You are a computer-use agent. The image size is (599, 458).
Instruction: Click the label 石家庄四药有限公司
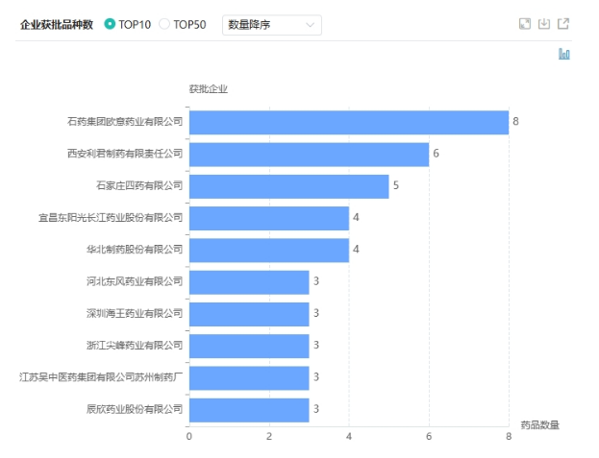pos(139,185)
